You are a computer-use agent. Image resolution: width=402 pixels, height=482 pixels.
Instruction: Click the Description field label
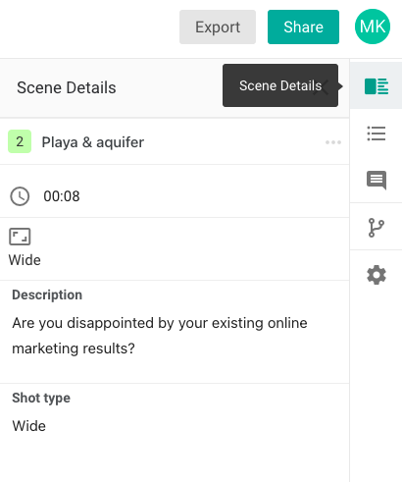[x=47, y=295]
